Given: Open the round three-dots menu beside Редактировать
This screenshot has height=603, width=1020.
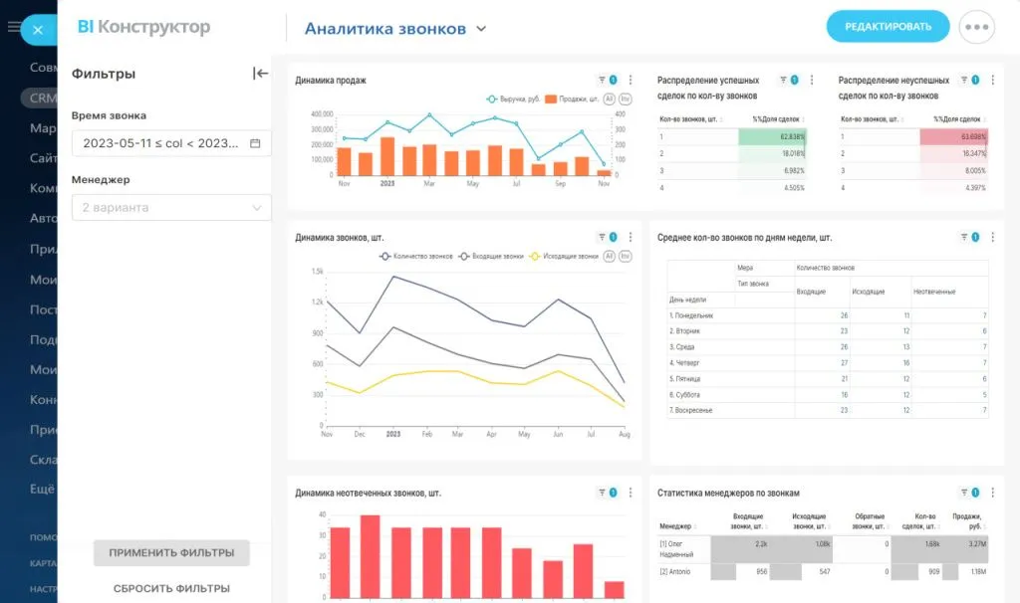Looking at the screenshot, I should point(976,27).
